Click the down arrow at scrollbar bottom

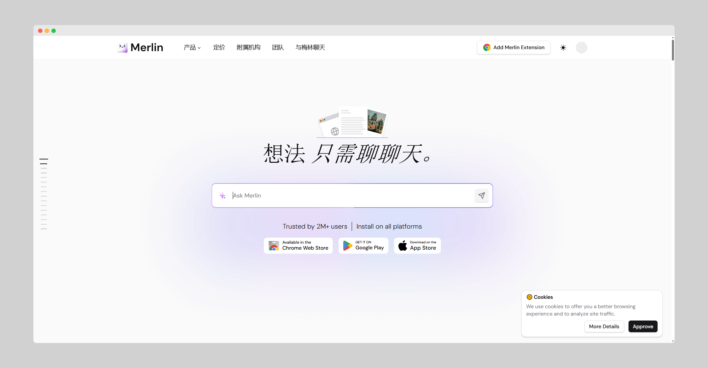point(673,341)
